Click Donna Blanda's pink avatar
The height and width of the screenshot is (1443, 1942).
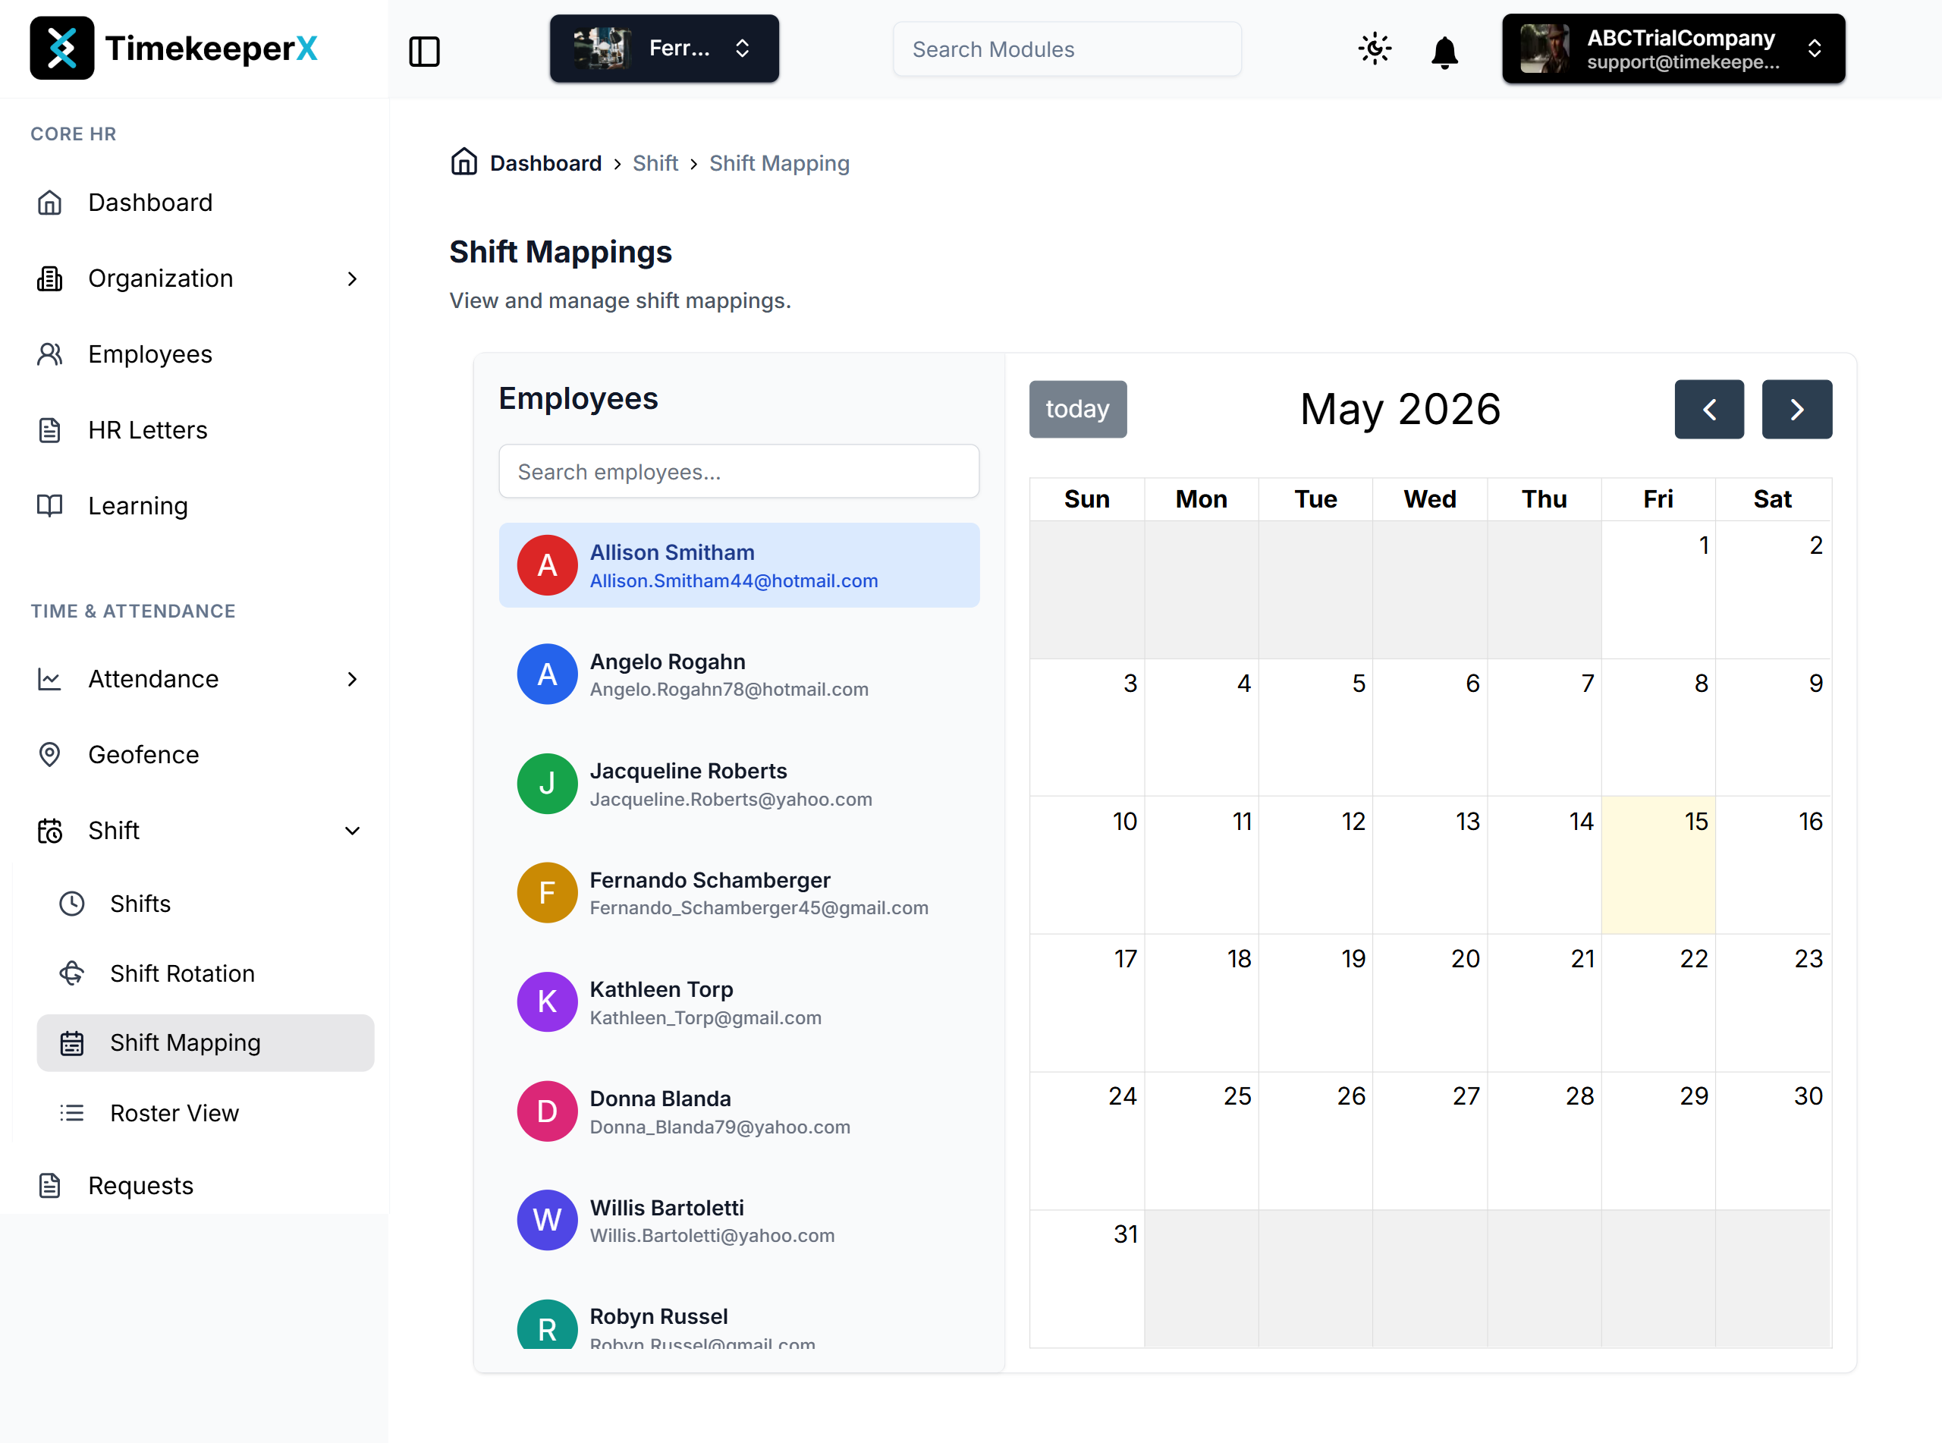547,1111
